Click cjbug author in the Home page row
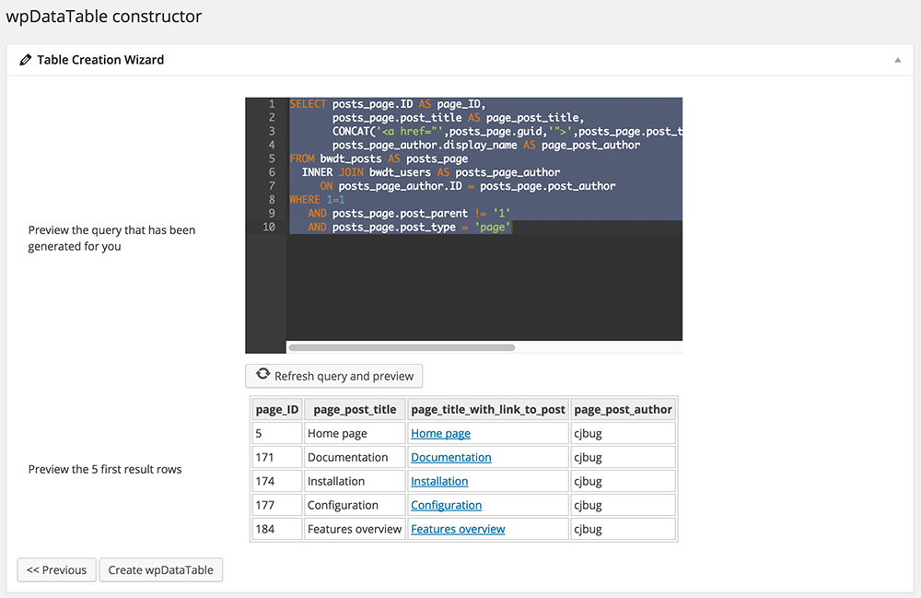The height and width of the screenshot is (598, 921). [x=624, y=433]
